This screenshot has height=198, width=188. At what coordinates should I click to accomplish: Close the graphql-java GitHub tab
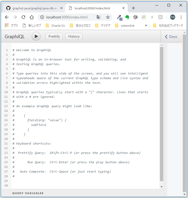[x=61, y=8]
